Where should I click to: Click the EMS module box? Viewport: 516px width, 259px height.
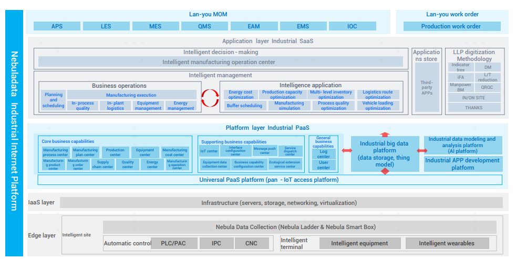[303, 26]
